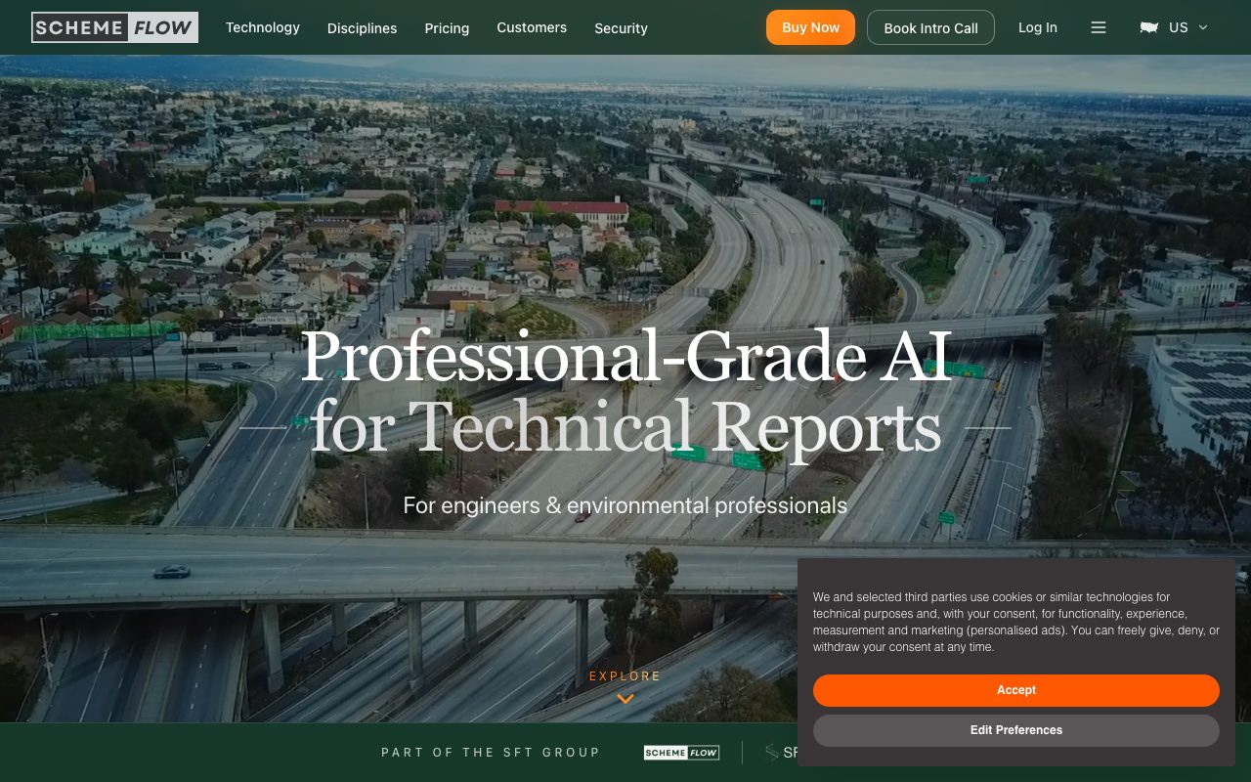Click "For engineers & environmental professionals" subtitle

625,505
